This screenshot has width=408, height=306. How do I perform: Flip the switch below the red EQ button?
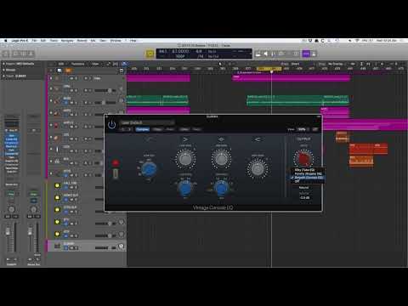point(116,173)
